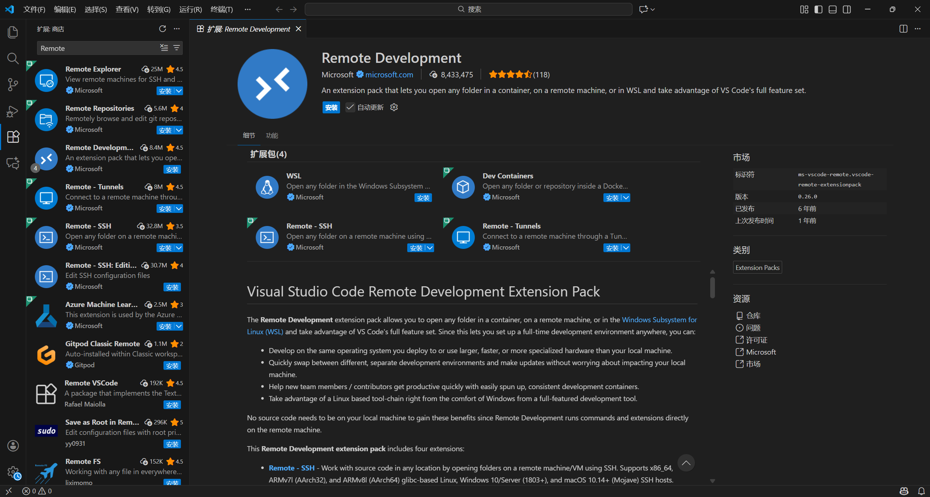This screenshot has width=930, height=497.
Task: Clear extension search results icon
Action: 164,48
